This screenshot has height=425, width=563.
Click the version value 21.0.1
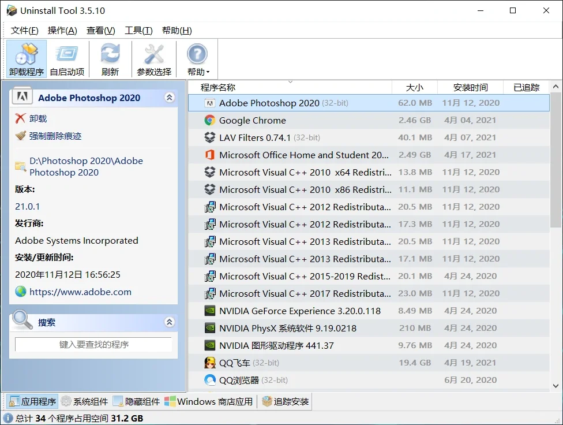[27, 206]
